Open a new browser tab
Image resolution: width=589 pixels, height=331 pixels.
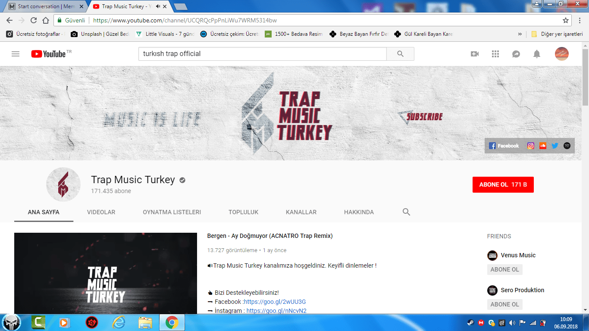(x=180, y=6)
